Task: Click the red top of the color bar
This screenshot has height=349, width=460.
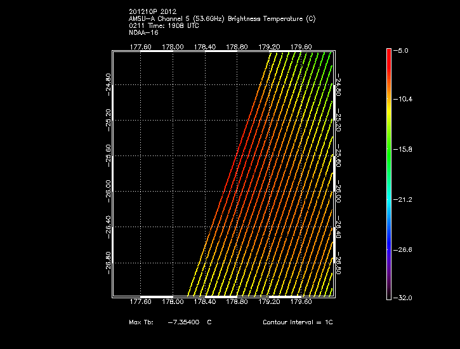Action: (x=388, y=53)
